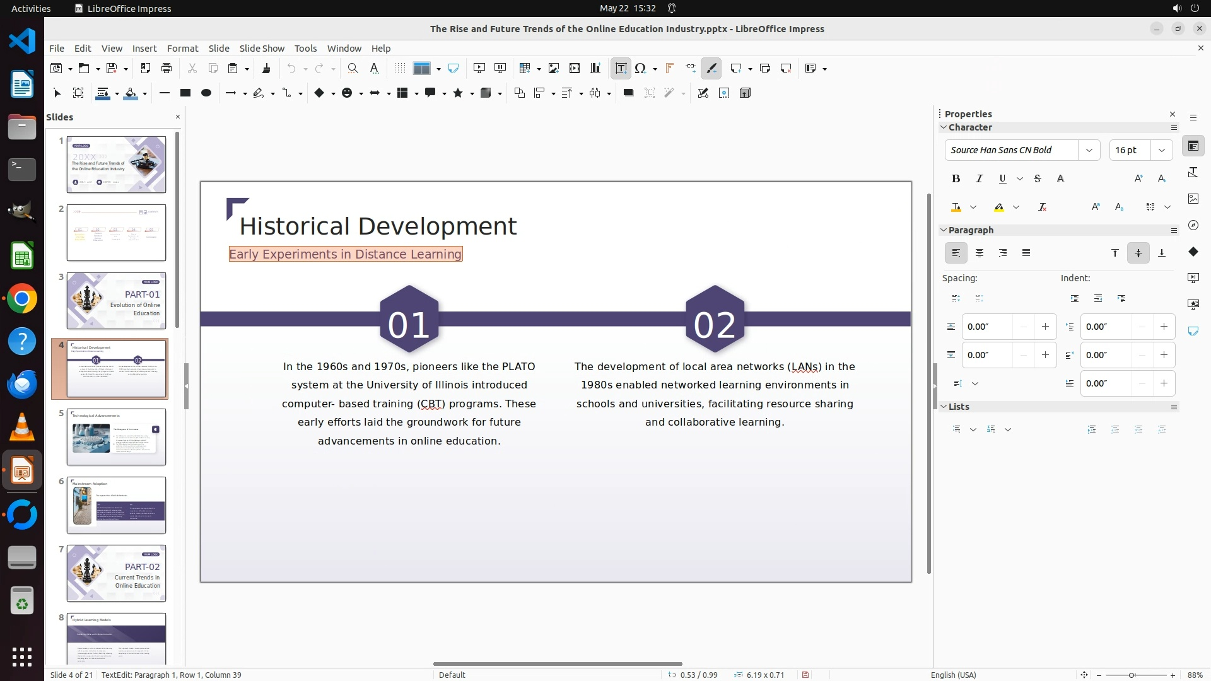The image size is (1211, 681).
Task: Toggle Bold formatting in Character panel
Action: tap(956, 178)
